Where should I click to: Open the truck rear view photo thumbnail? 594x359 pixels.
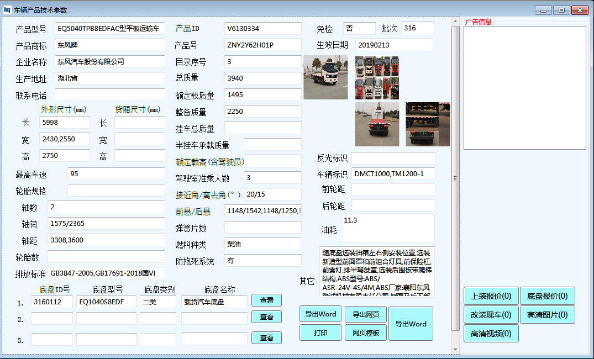point(377,124)
